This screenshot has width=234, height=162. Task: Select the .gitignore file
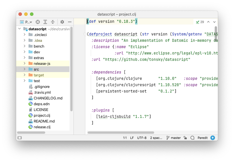tap(41, 86)
